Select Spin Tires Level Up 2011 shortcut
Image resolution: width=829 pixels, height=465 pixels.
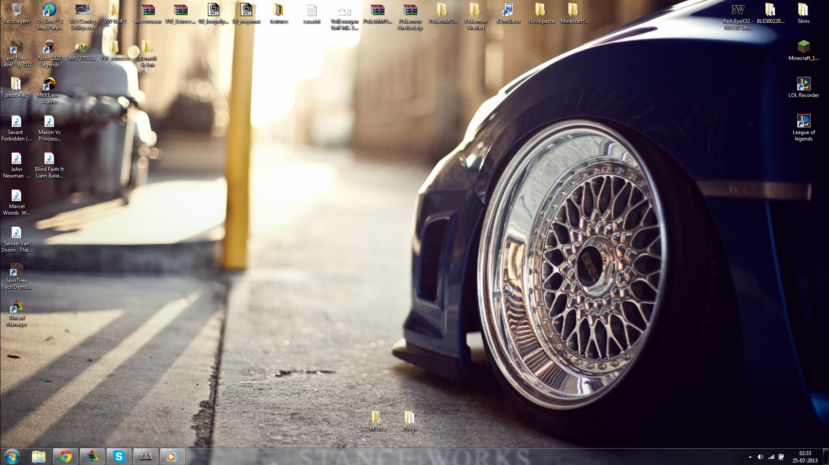[16, 53]
